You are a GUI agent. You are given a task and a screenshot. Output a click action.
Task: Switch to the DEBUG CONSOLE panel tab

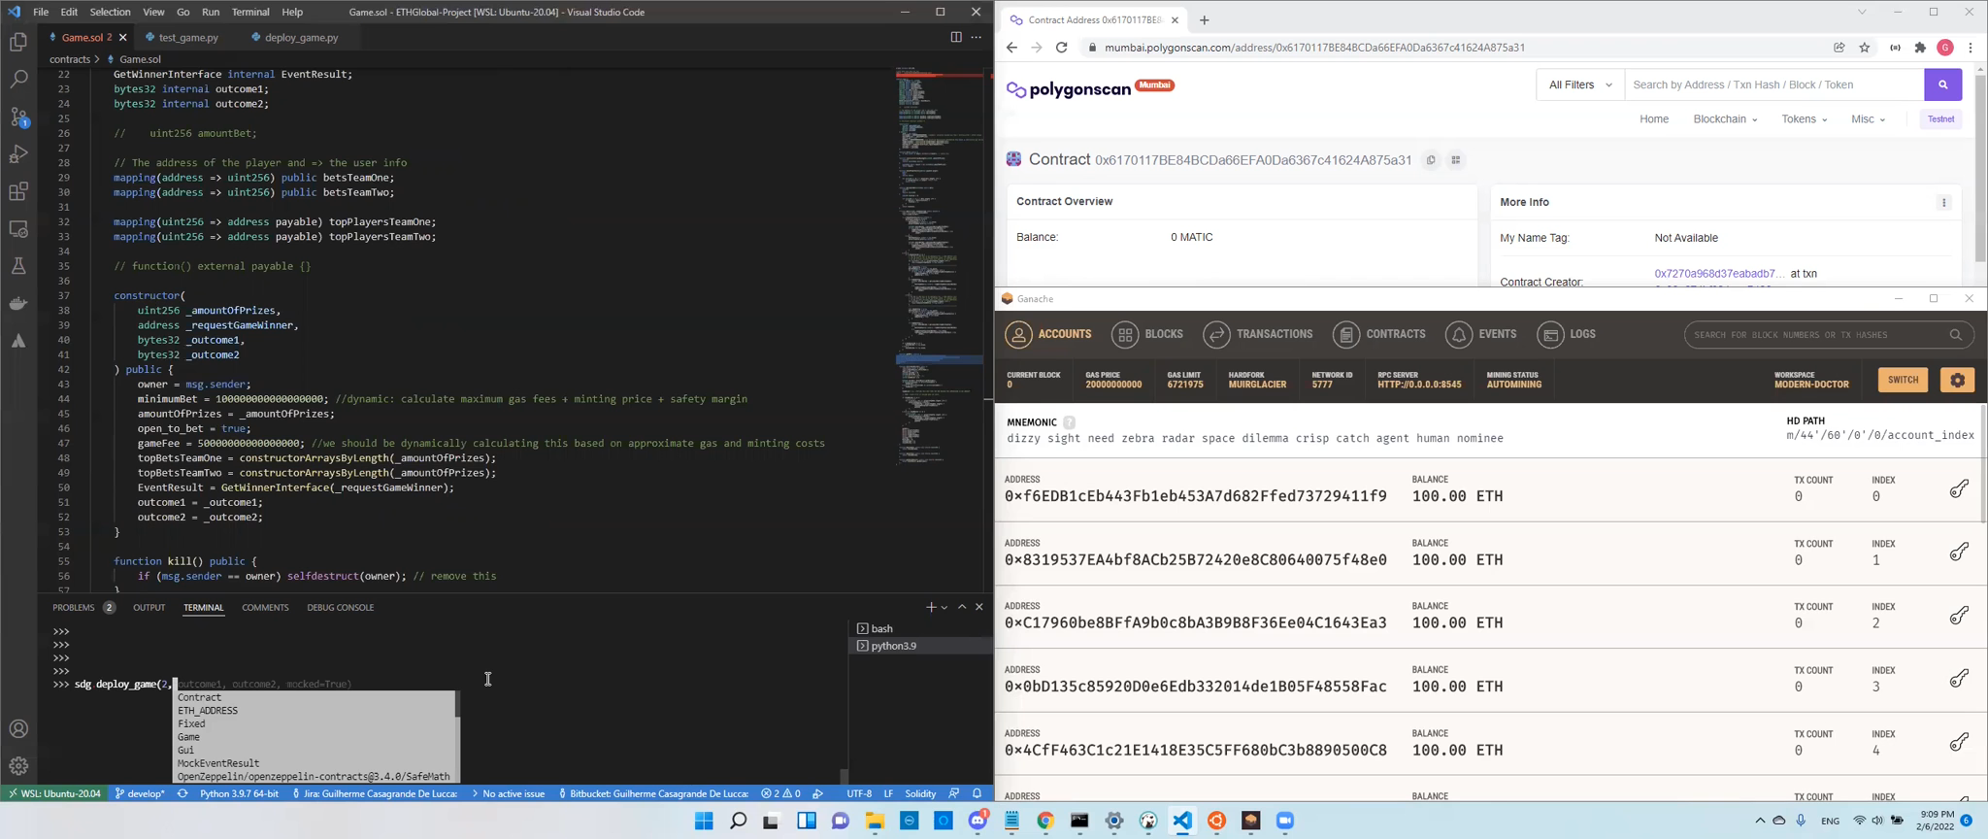(341, 608)
